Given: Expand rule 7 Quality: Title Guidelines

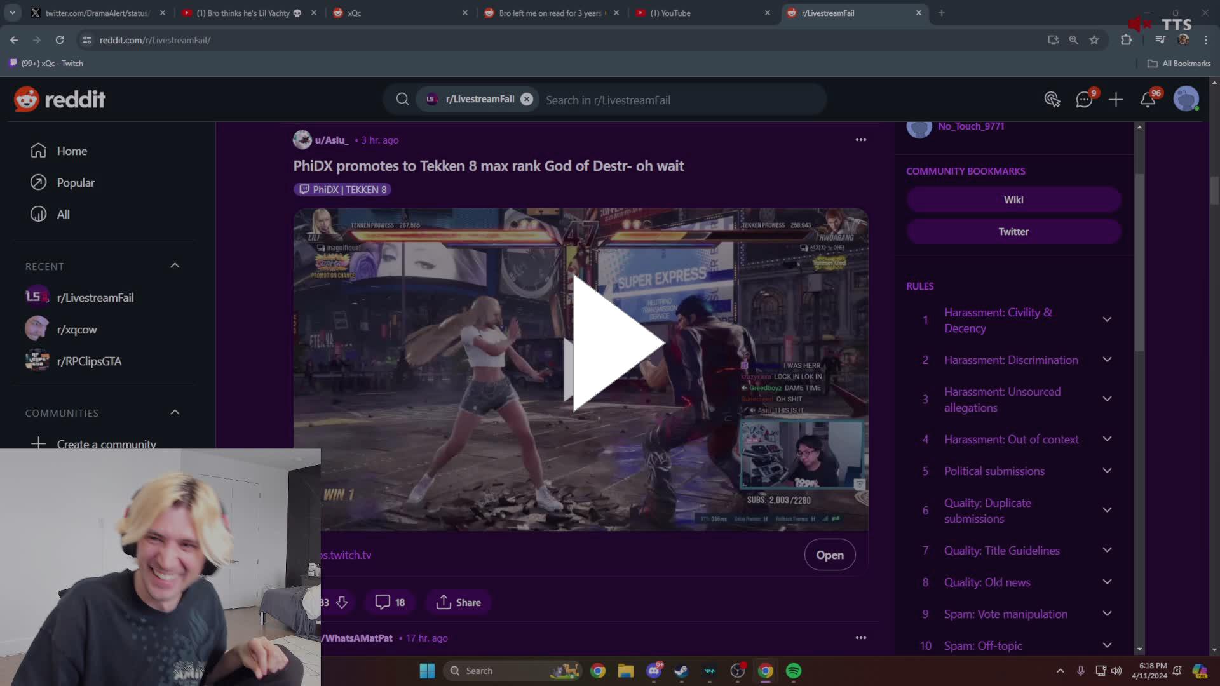Looking at the screenshot, I should (1107, 550).
